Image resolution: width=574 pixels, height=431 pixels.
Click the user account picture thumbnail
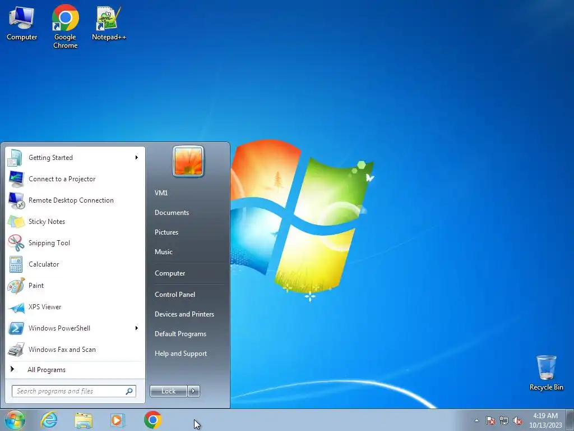(x=188, y=161)
